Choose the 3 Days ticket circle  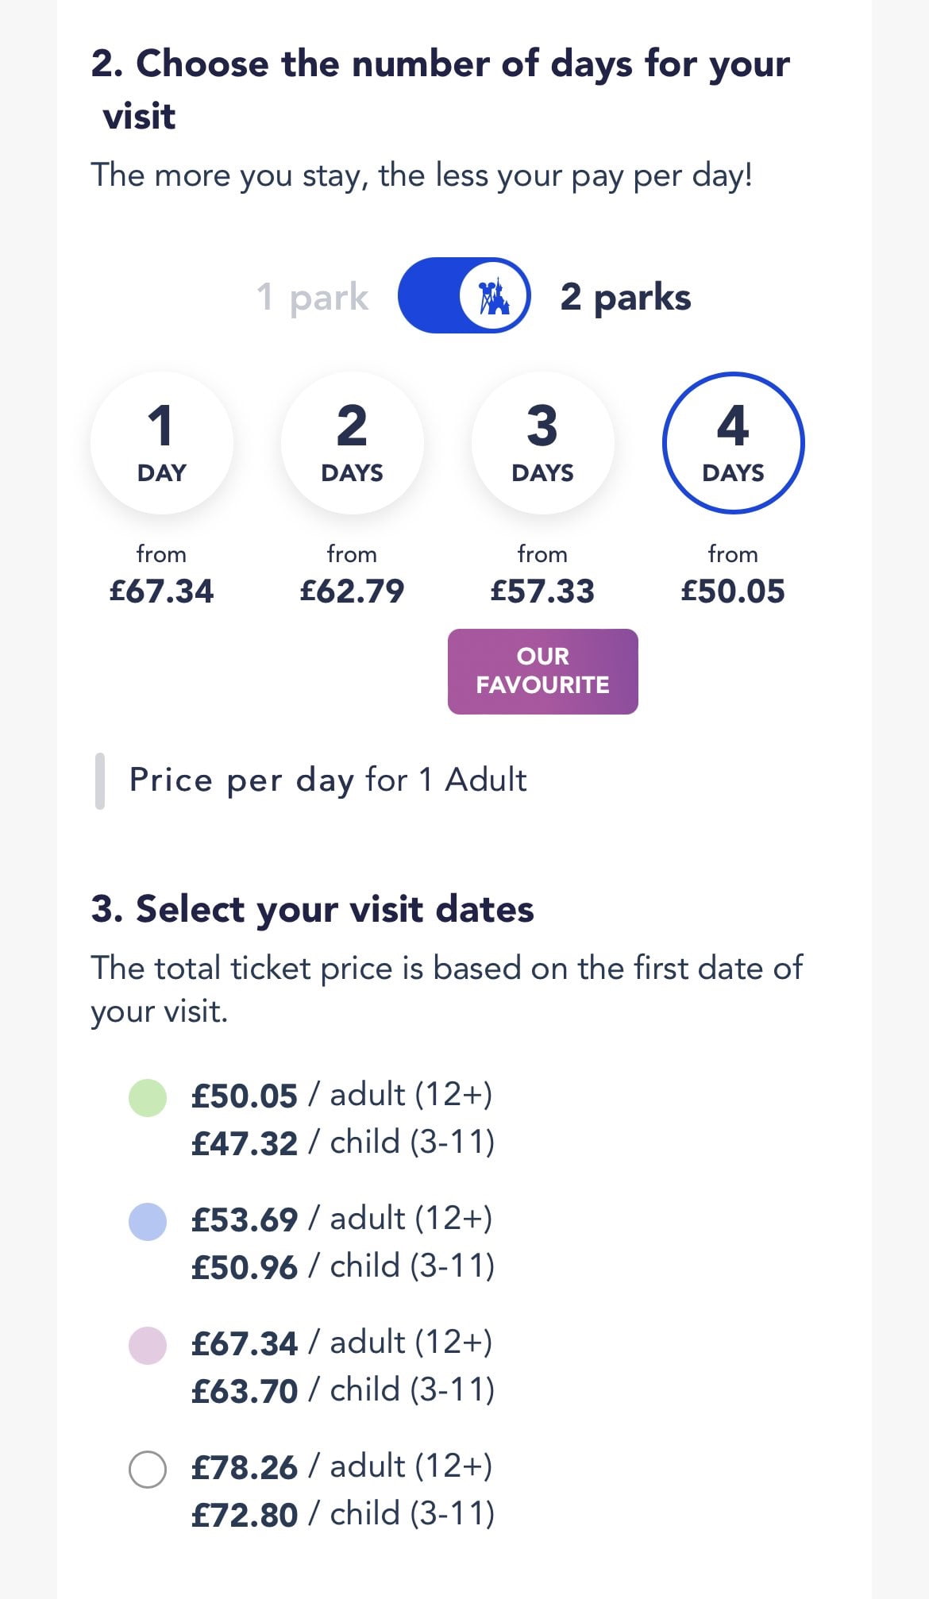[542, 443]
